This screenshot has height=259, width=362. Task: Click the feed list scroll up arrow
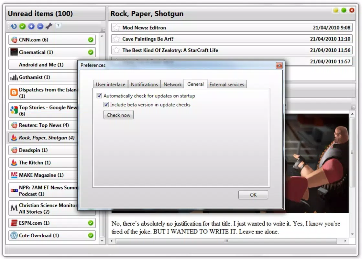pyautogui.click(x=102, y=36)
